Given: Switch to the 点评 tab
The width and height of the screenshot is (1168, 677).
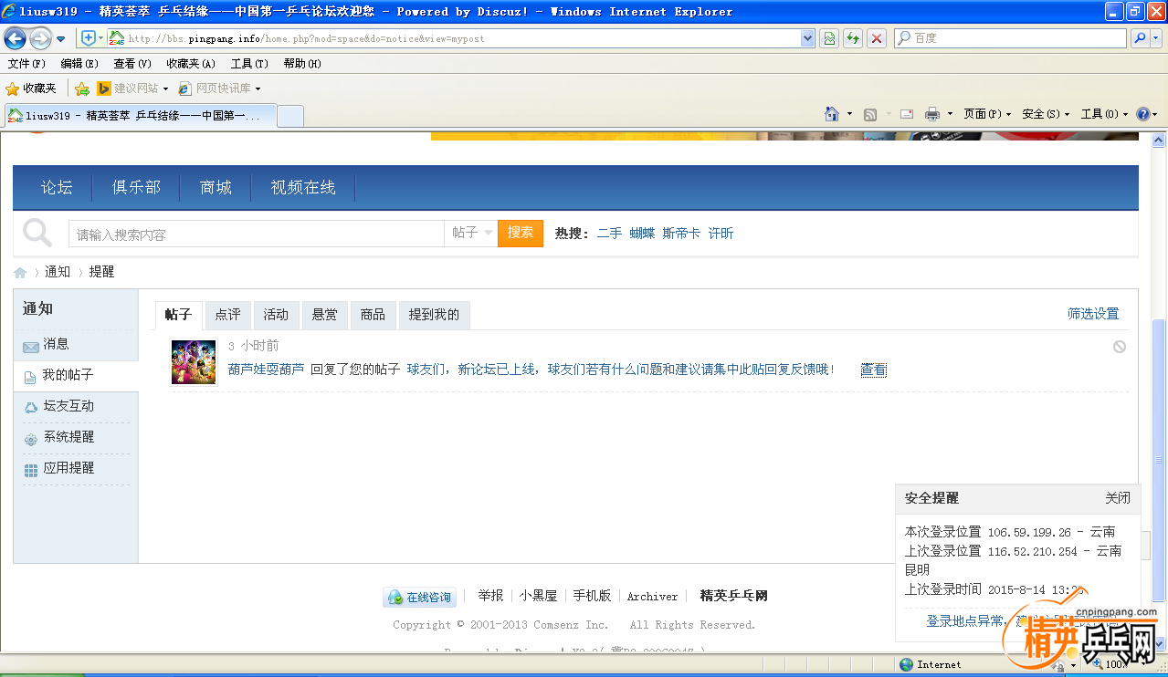Looking at the screenshot, I should coord(227,315).
